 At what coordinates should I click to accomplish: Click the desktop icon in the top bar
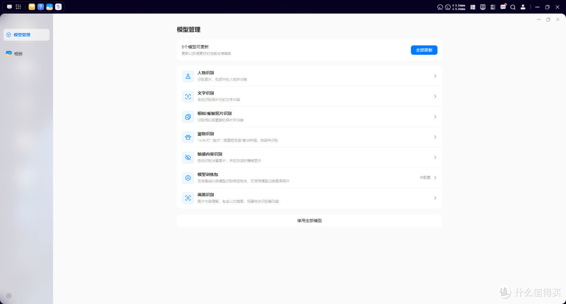pyautogui.click(x=9, y=7)
